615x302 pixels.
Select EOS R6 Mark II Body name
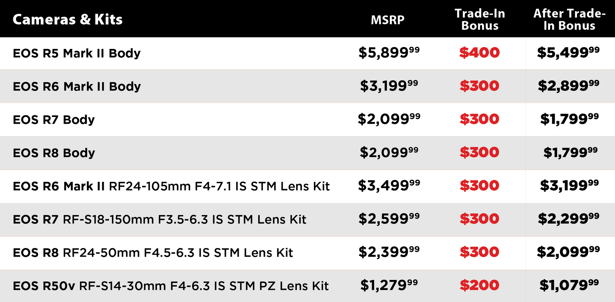click(77, 87)
